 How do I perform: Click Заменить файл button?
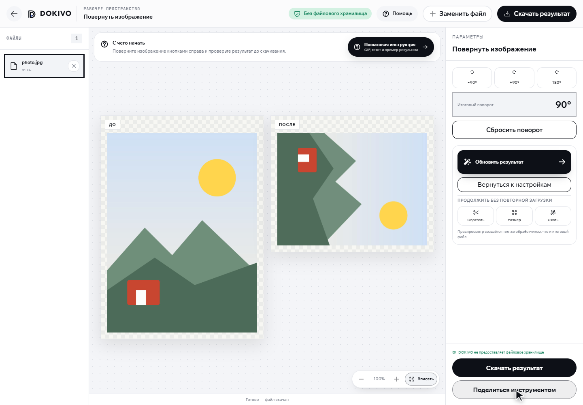click(x=457, y=14)
